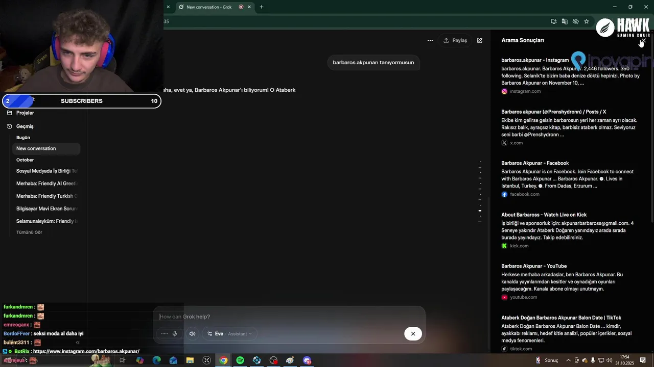Close the New conversation - Grok tab

coord(249,7)
